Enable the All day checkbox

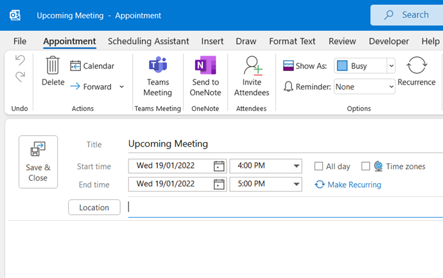[318, 167]
